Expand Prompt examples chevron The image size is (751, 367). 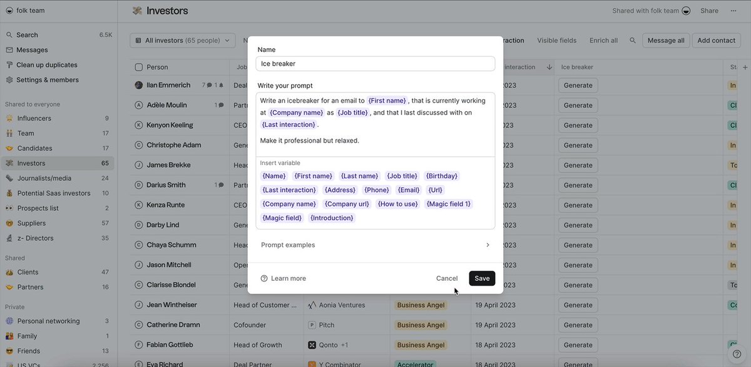click(x=488, y=245)
